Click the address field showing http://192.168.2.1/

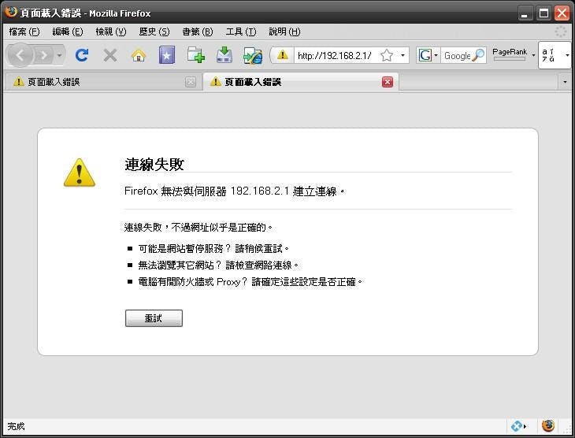(x=335, y=55)
